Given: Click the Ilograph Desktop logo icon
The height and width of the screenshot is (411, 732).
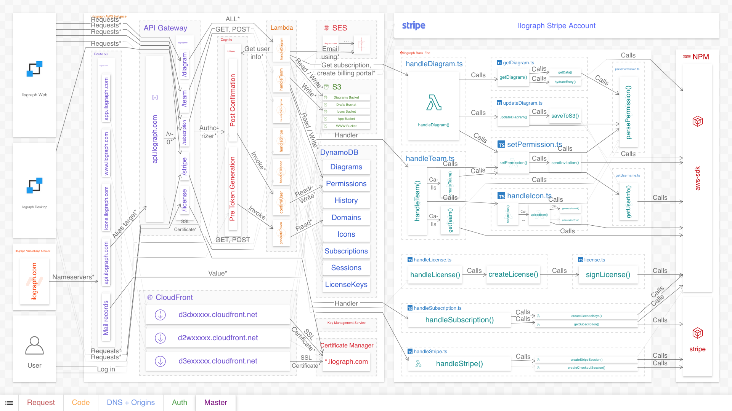Looking at the screenshot, I should [34, 186].
